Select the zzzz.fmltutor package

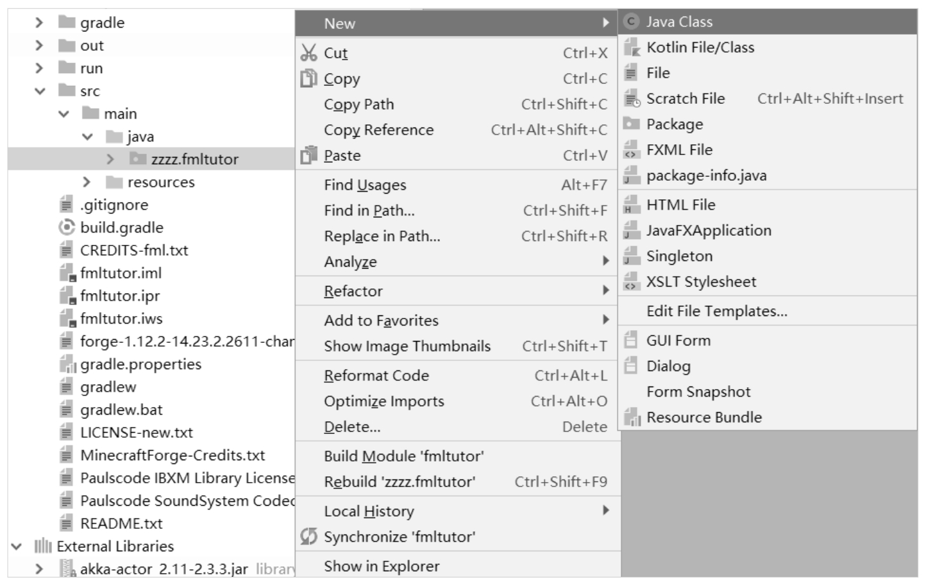[x=194, y=159]
